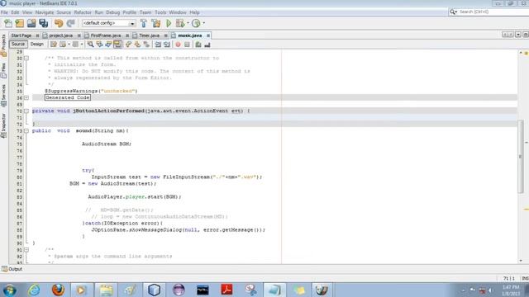Click the Find Previous Occurrence icon
Image resolution: width=529 pixels, height=297 pixels.
click(x=99, y=45)
